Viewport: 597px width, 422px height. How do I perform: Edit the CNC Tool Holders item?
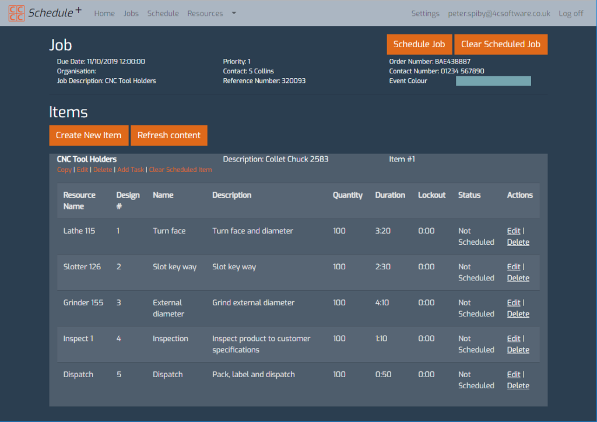(80, 170)
